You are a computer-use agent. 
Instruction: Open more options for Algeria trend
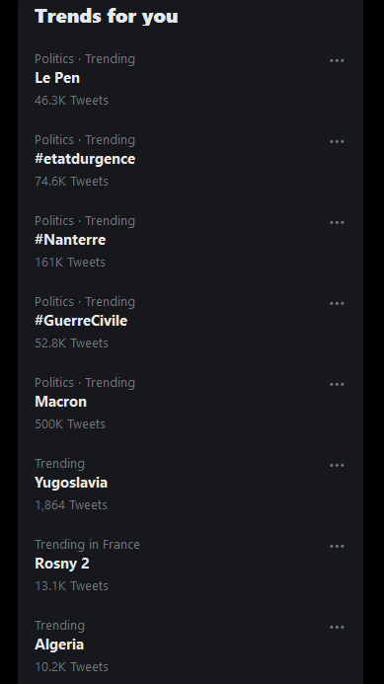click(337, 628)
